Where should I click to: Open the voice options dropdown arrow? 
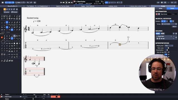tap(17, 9)
